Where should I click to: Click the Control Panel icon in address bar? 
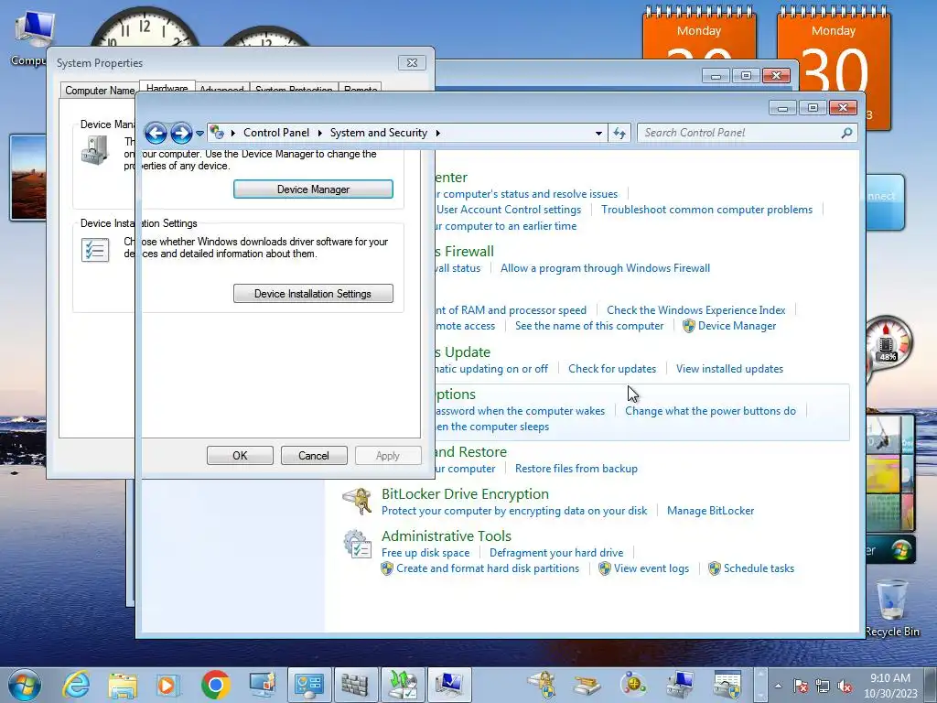[x=218, y=133]
